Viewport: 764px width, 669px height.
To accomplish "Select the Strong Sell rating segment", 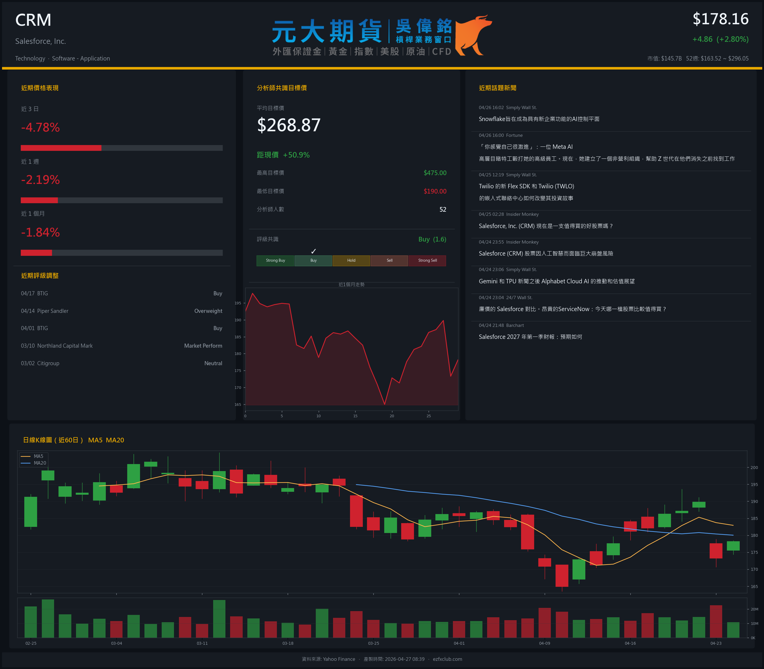I will click(427, 261).
